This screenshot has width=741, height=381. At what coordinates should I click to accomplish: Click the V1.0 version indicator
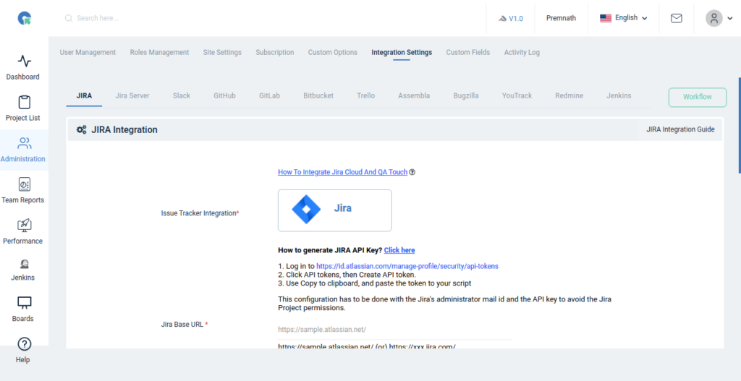click(511, 18)
